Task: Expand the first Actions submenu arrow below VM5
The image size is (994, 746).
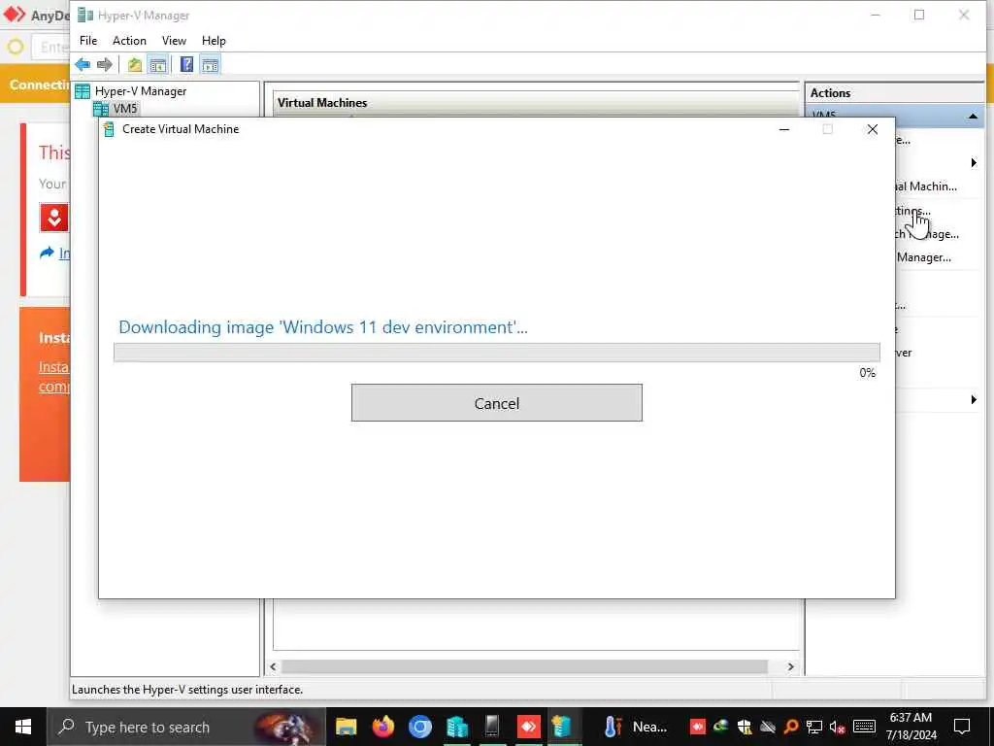Action: (974, 163)
